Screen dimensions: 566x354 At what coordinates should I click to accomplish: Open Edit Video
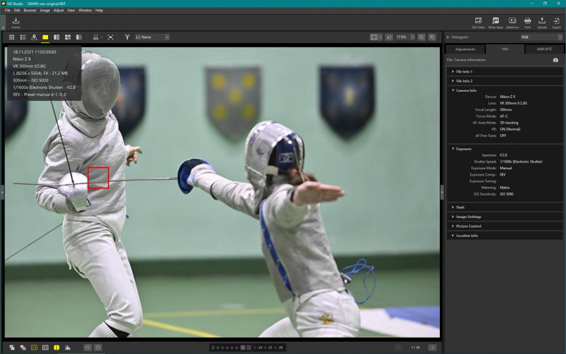(x=478, y=23)
